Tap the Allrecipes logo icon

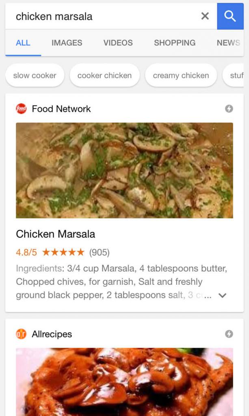[21, 334]
